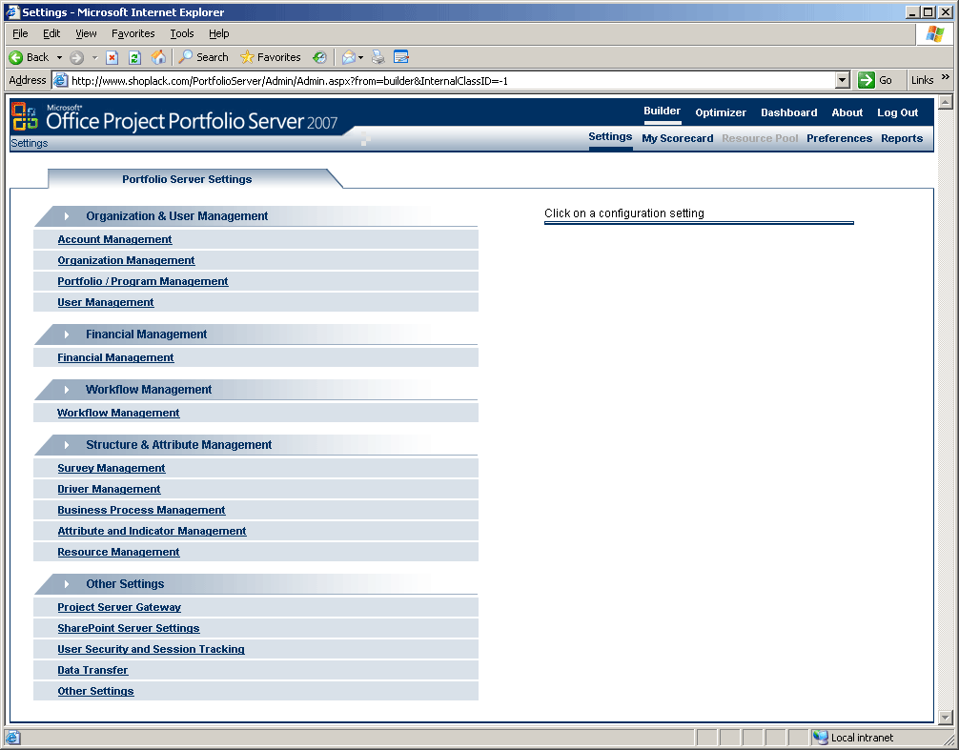Image resolution: width=959 pixels, height=750 pixels.
Task: Select the Portfolio Server Settings tab
Action: [x=187, y=179]
